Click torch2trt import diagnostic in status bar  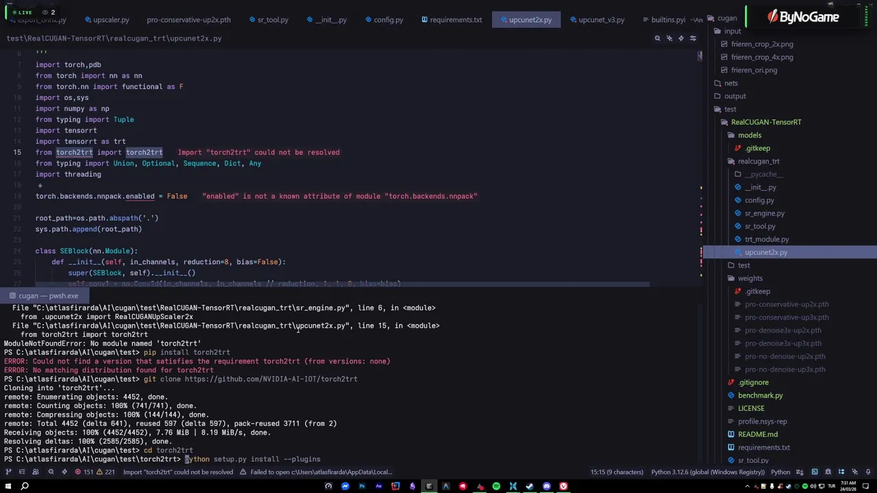tap(178, 472)
